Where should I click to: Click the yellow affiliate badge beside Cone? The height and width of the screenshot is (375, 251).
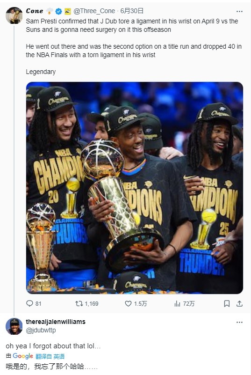point(68,11)
